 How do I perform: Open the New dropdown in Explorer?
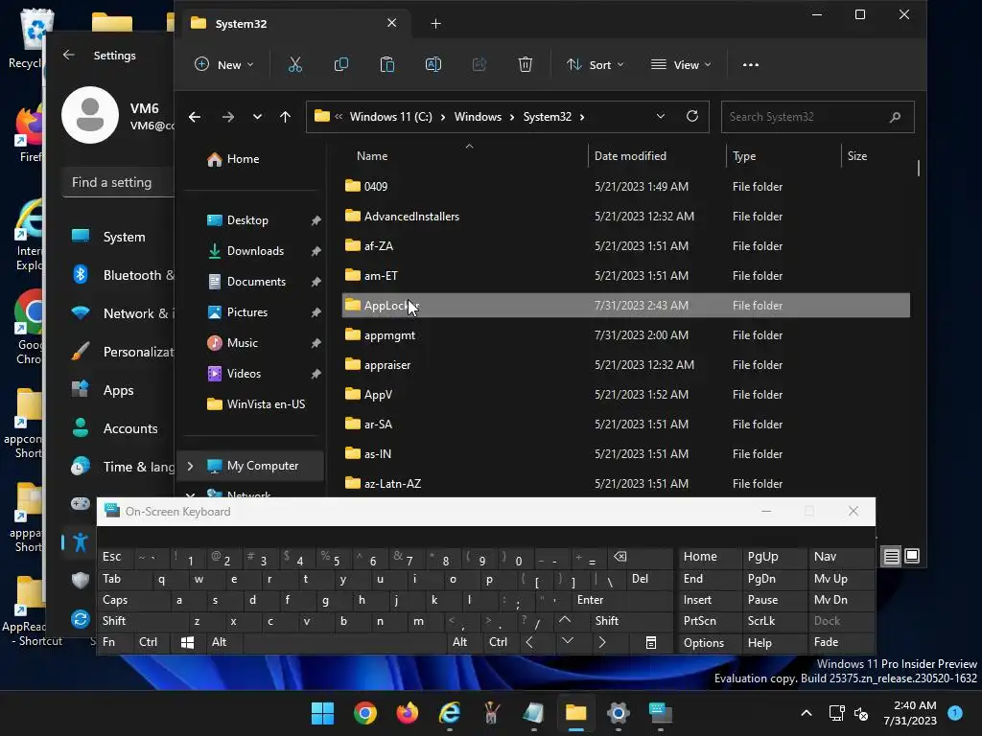coord(224,64)
